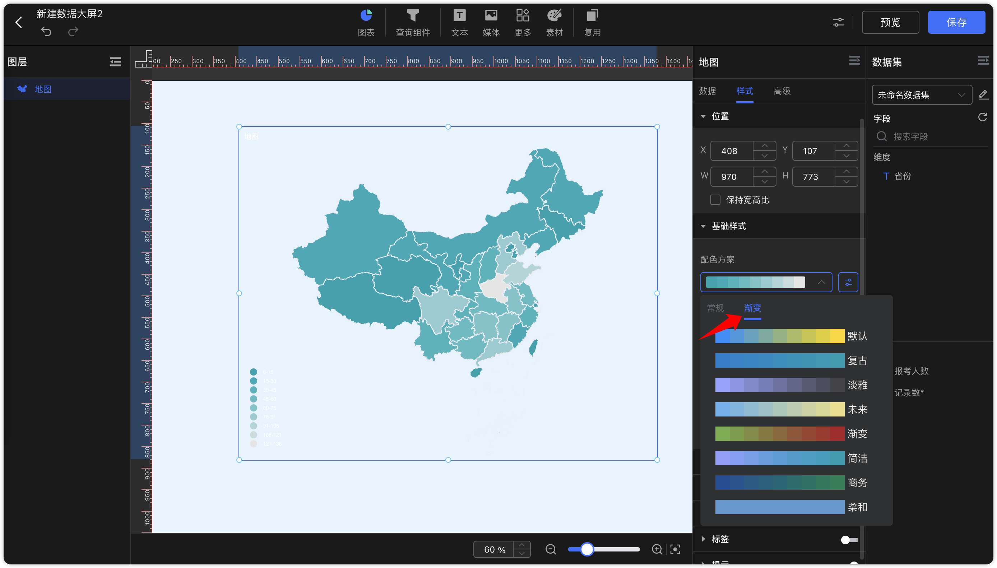Zoom out the canvas

tap(551, 549)
